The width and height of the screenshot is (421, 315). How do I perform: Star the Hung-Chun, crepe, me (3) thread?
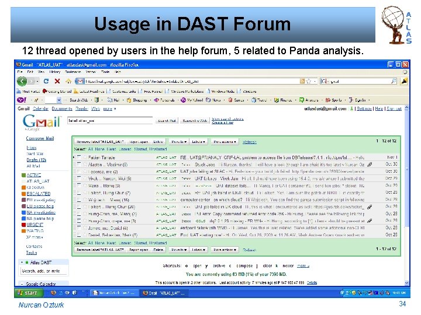[x=85, y=221]
